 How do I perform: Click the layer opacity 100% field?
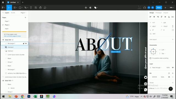coord(168,68)
